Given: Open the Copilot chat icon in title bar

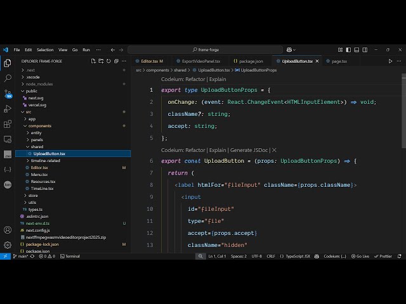Looking at the screenshot, I should pos(289,49).
